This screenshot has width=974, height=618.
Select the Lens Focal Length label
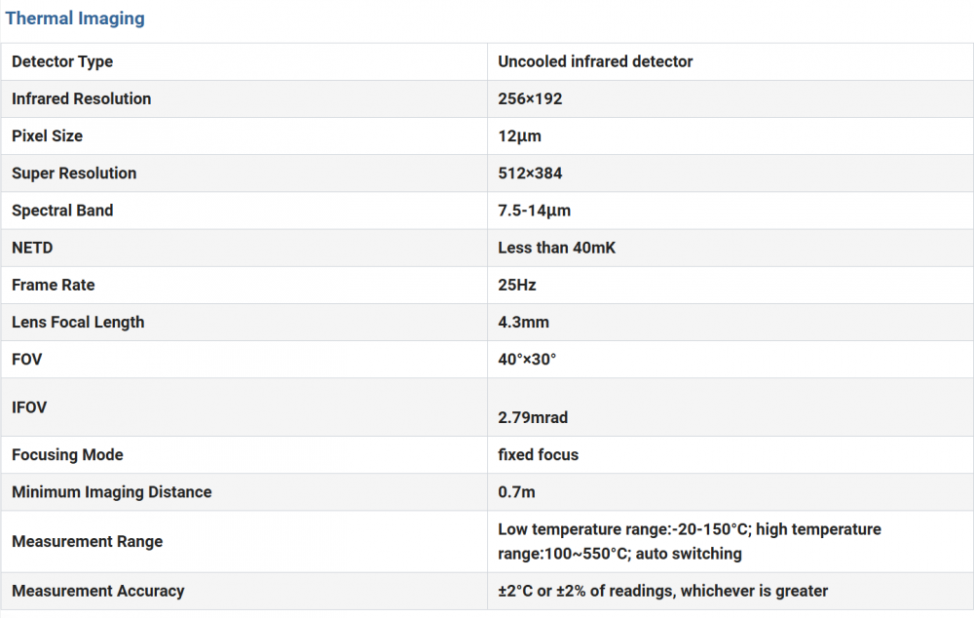pos(78,322)
